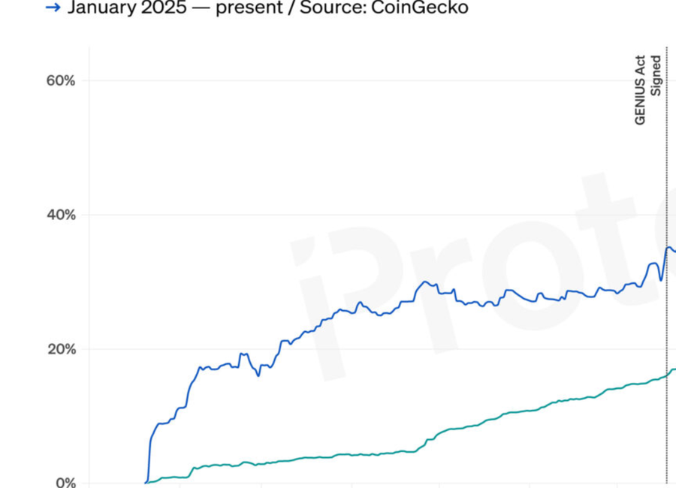676x488 pixels.
Task: Click the blue arrow icon before January 2025
Action: tap(53, 8)
